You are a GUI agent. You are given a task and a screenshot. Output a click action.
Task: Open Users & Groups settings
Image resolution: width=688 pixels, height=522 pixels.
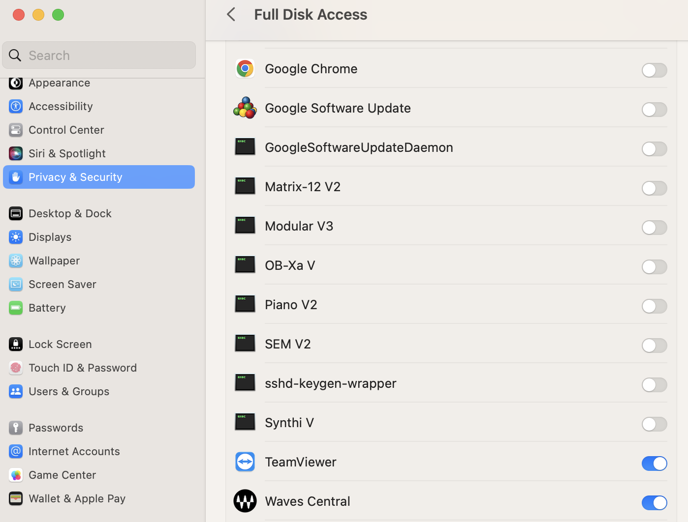(99, 391)
